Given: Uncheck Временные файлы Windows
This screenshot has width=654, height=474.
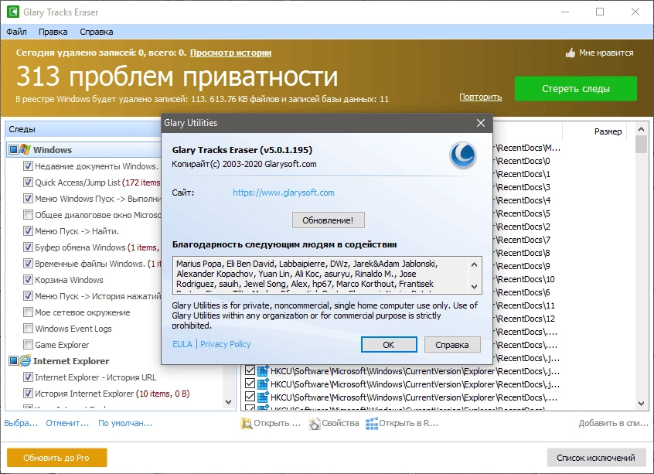Looking at the screenshot, I should [28, 263].
